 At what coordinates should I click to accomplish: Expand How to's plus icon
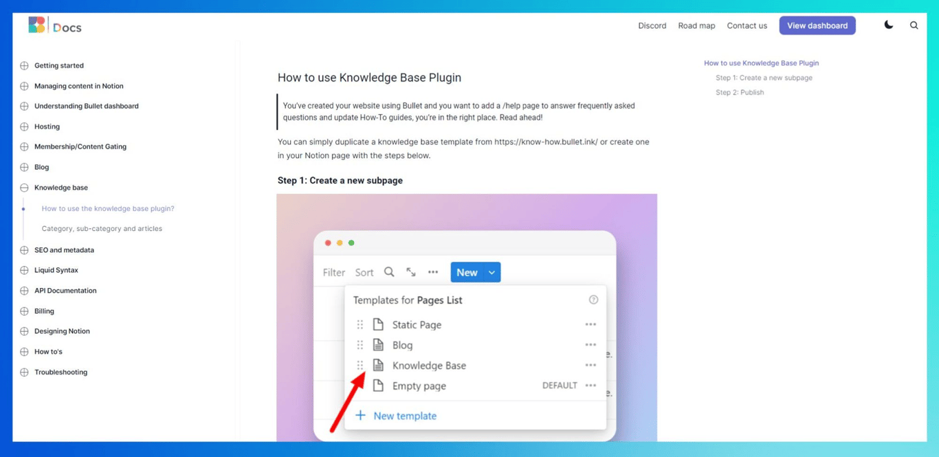point(24,352)
